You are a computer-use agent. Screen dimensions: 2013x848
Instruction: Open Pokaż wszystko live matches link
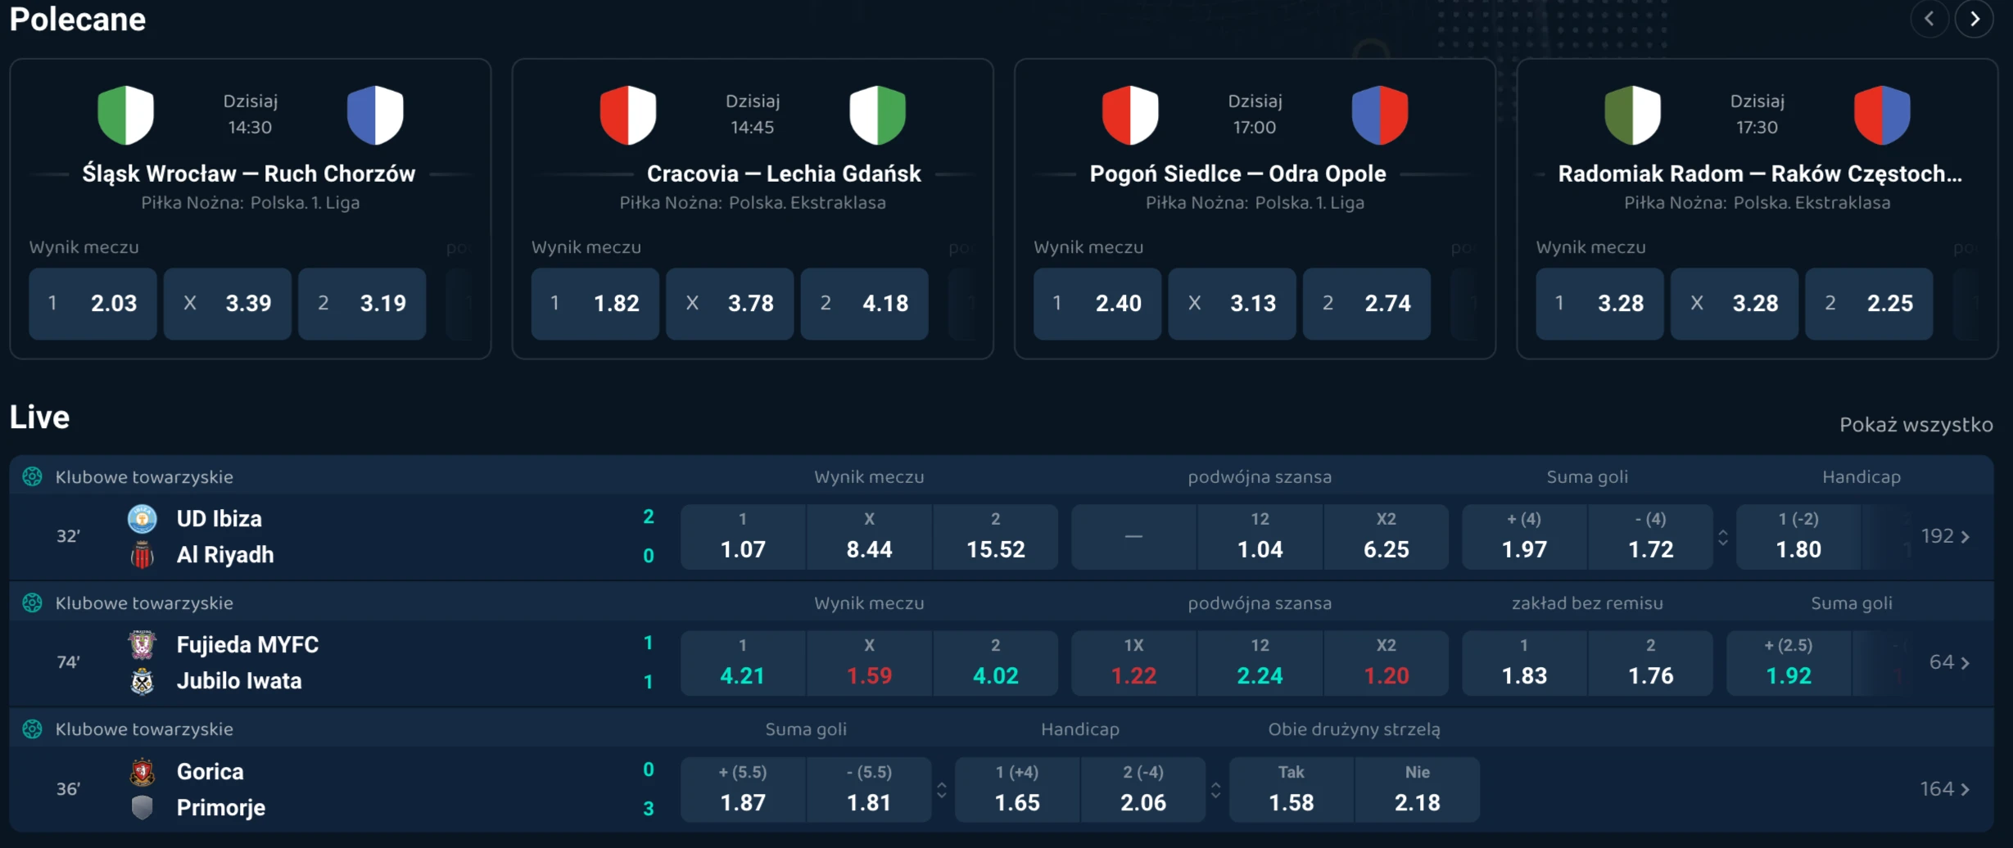click(x=1916, y=425)
